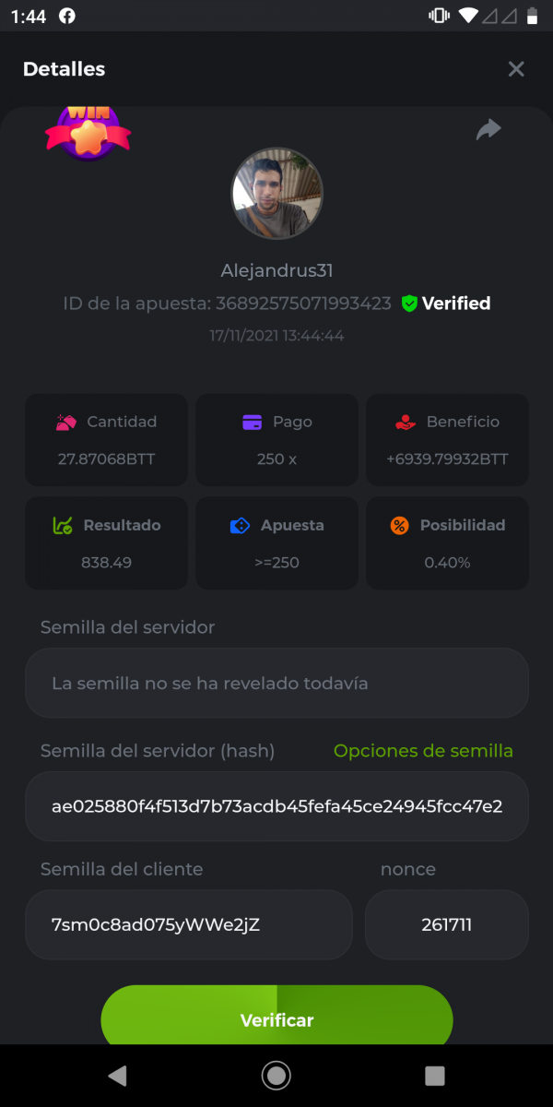Image resolution: width=553 pixels, height=1107 pixels.
Task: Tap the Pago card icon
Action: tap(252, 423)
